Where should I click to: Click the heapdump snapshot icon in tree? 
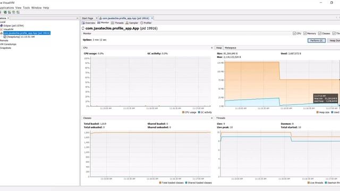(x=5, y=37)
